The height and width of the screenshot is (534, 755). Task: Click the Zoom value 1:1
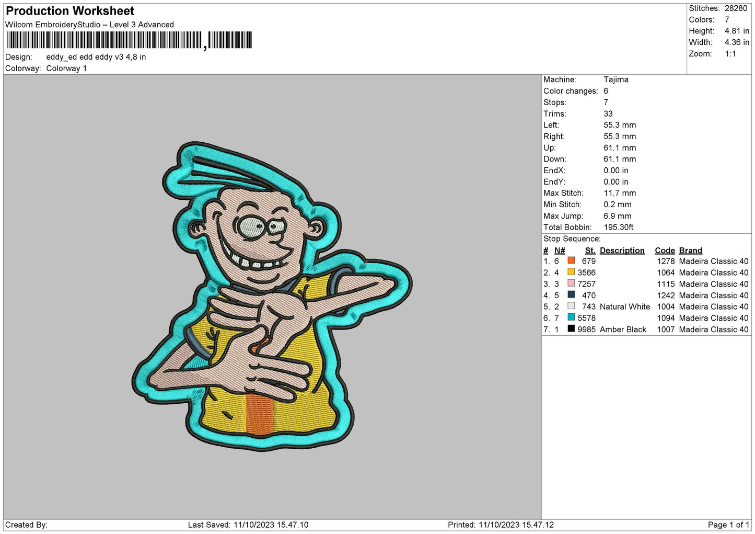tap(730, 54)
